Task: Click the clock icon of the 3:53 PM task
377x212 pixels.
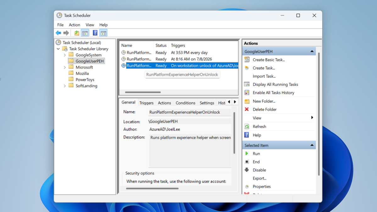Action: [124, 53]
